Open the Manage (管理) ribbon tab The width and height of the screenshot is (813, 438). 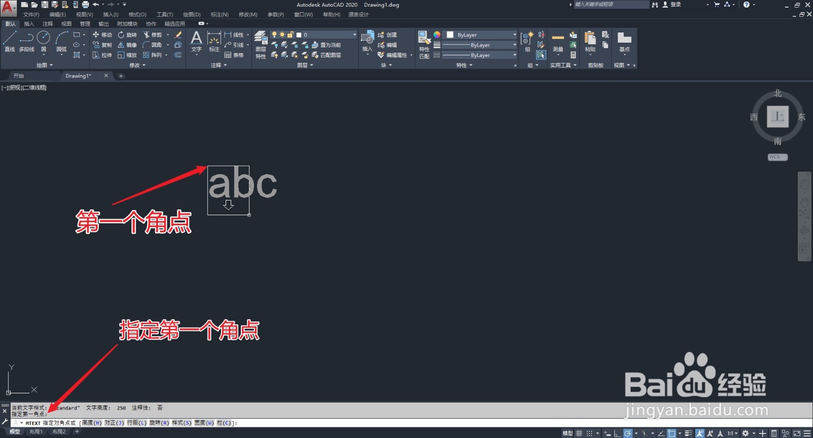point(85,24)
